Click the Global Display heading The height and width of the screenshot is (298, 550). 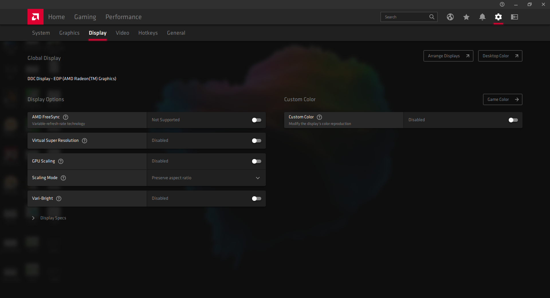pos(44,58)
